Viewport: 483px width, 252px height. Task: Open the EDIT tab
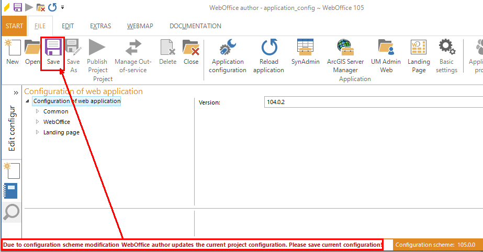click(68, 26)
